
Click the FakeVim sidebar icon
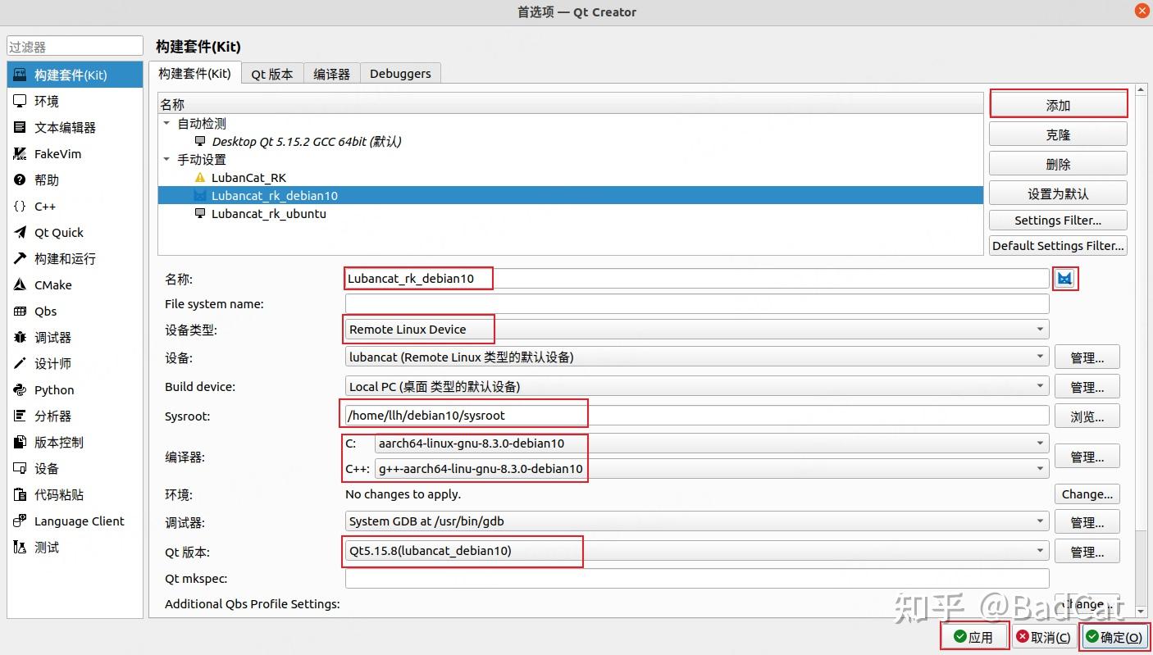click(20, 153)
